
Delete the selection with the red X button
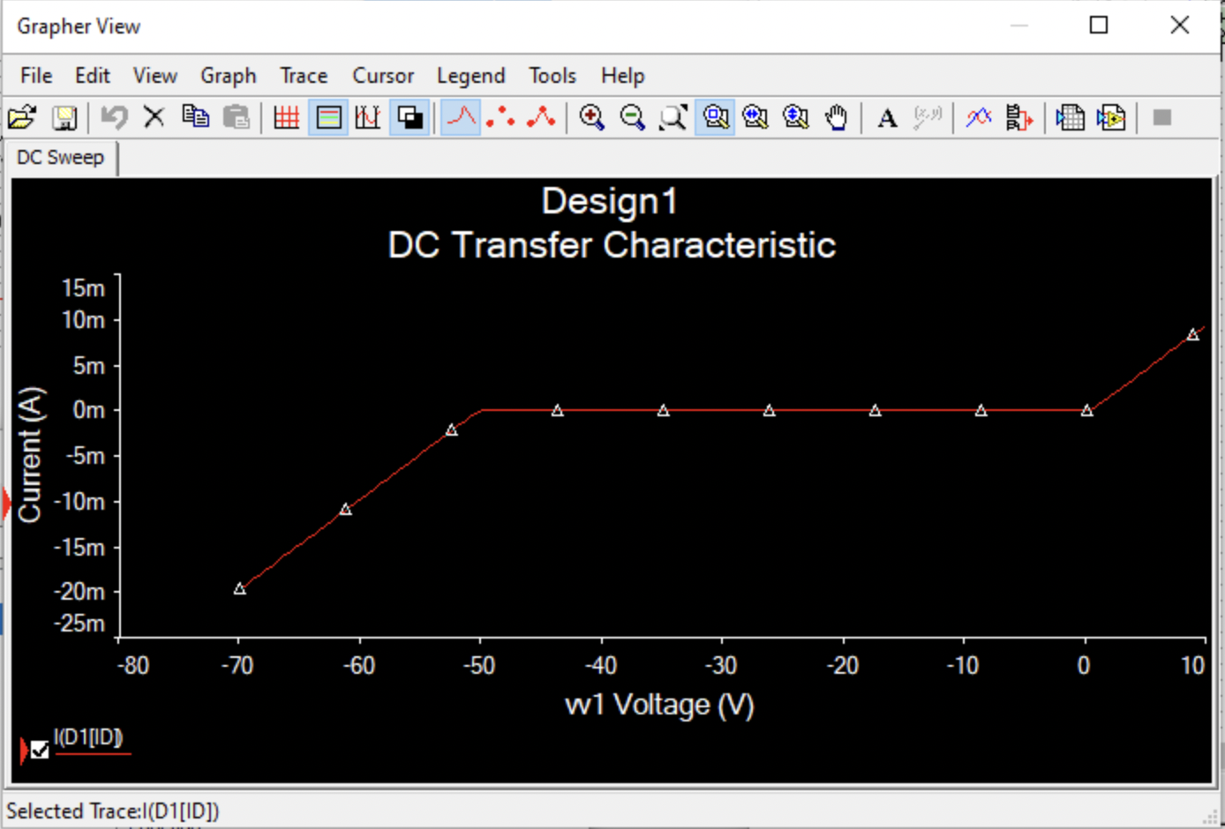click(x=153, y=116)
